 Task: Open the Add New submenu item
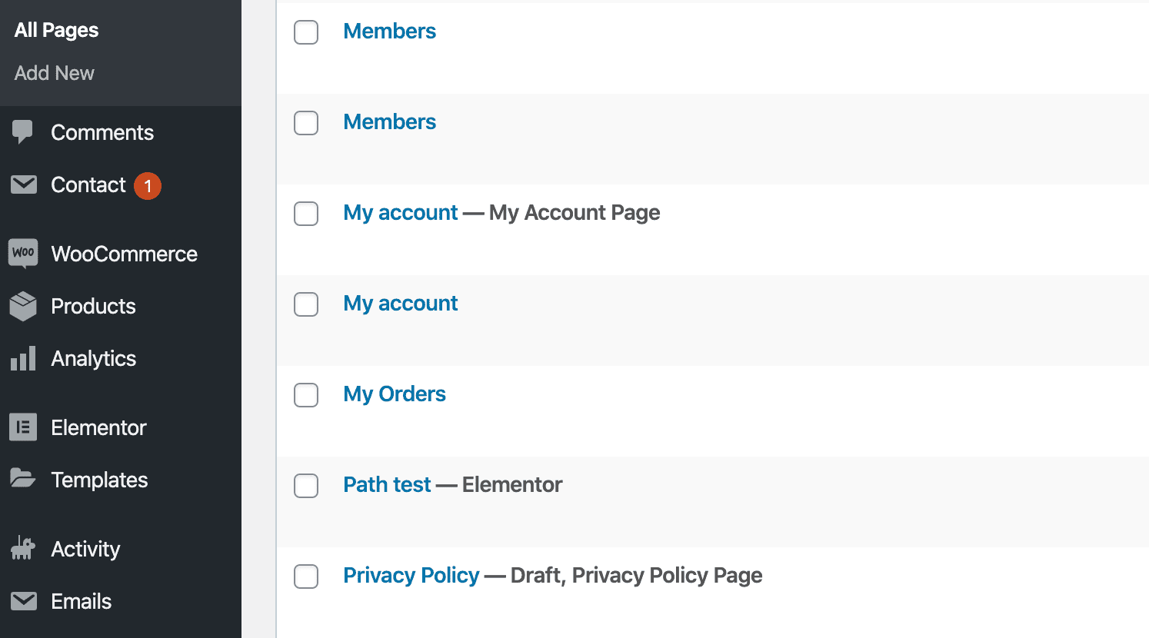55,73
